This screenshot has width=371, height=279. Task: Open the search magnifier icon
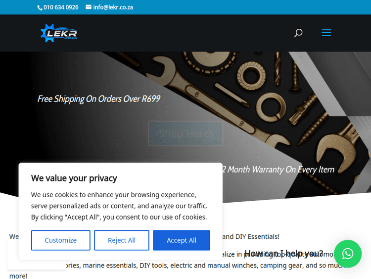(x=298, y=33)
